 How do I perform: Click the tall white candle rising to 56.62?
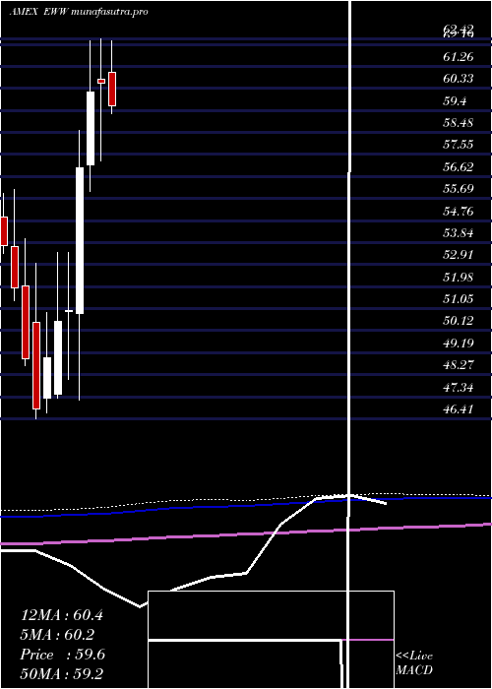click(x=80, y=240)
